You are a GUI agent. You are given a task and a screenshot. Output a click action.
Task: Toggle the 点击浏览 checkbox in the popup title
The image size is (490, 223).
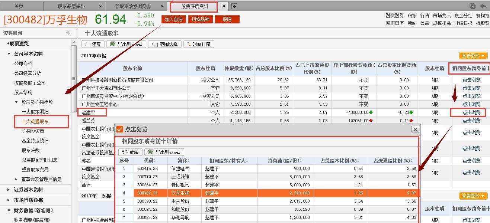coord(120,129)
